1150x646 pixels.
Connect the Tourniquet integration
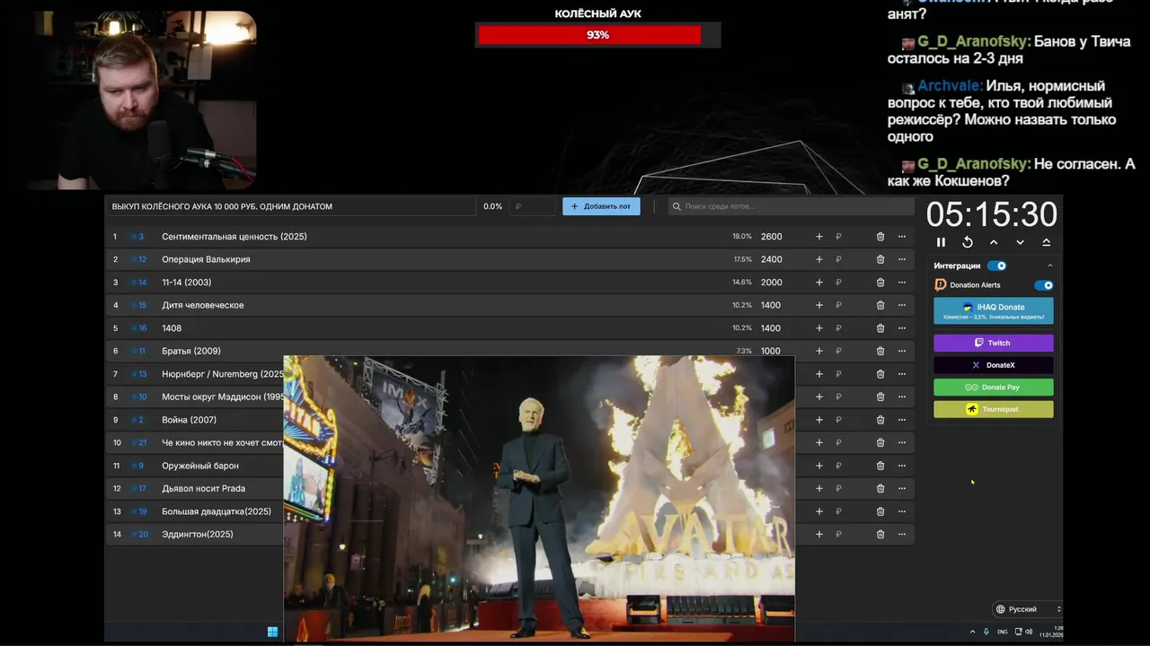coord(994,409)
